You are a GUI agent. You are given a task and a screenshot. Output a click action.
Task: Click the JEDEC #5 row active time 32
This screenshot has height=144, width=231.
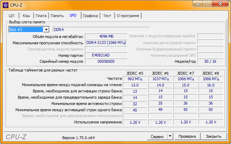click(135, 104)
